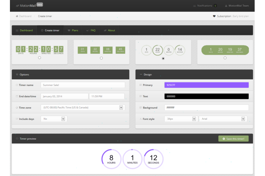Select the flip-clock timer style radio button
The image size is (265, 176).
pyautogui.click(x=39, y=58)
